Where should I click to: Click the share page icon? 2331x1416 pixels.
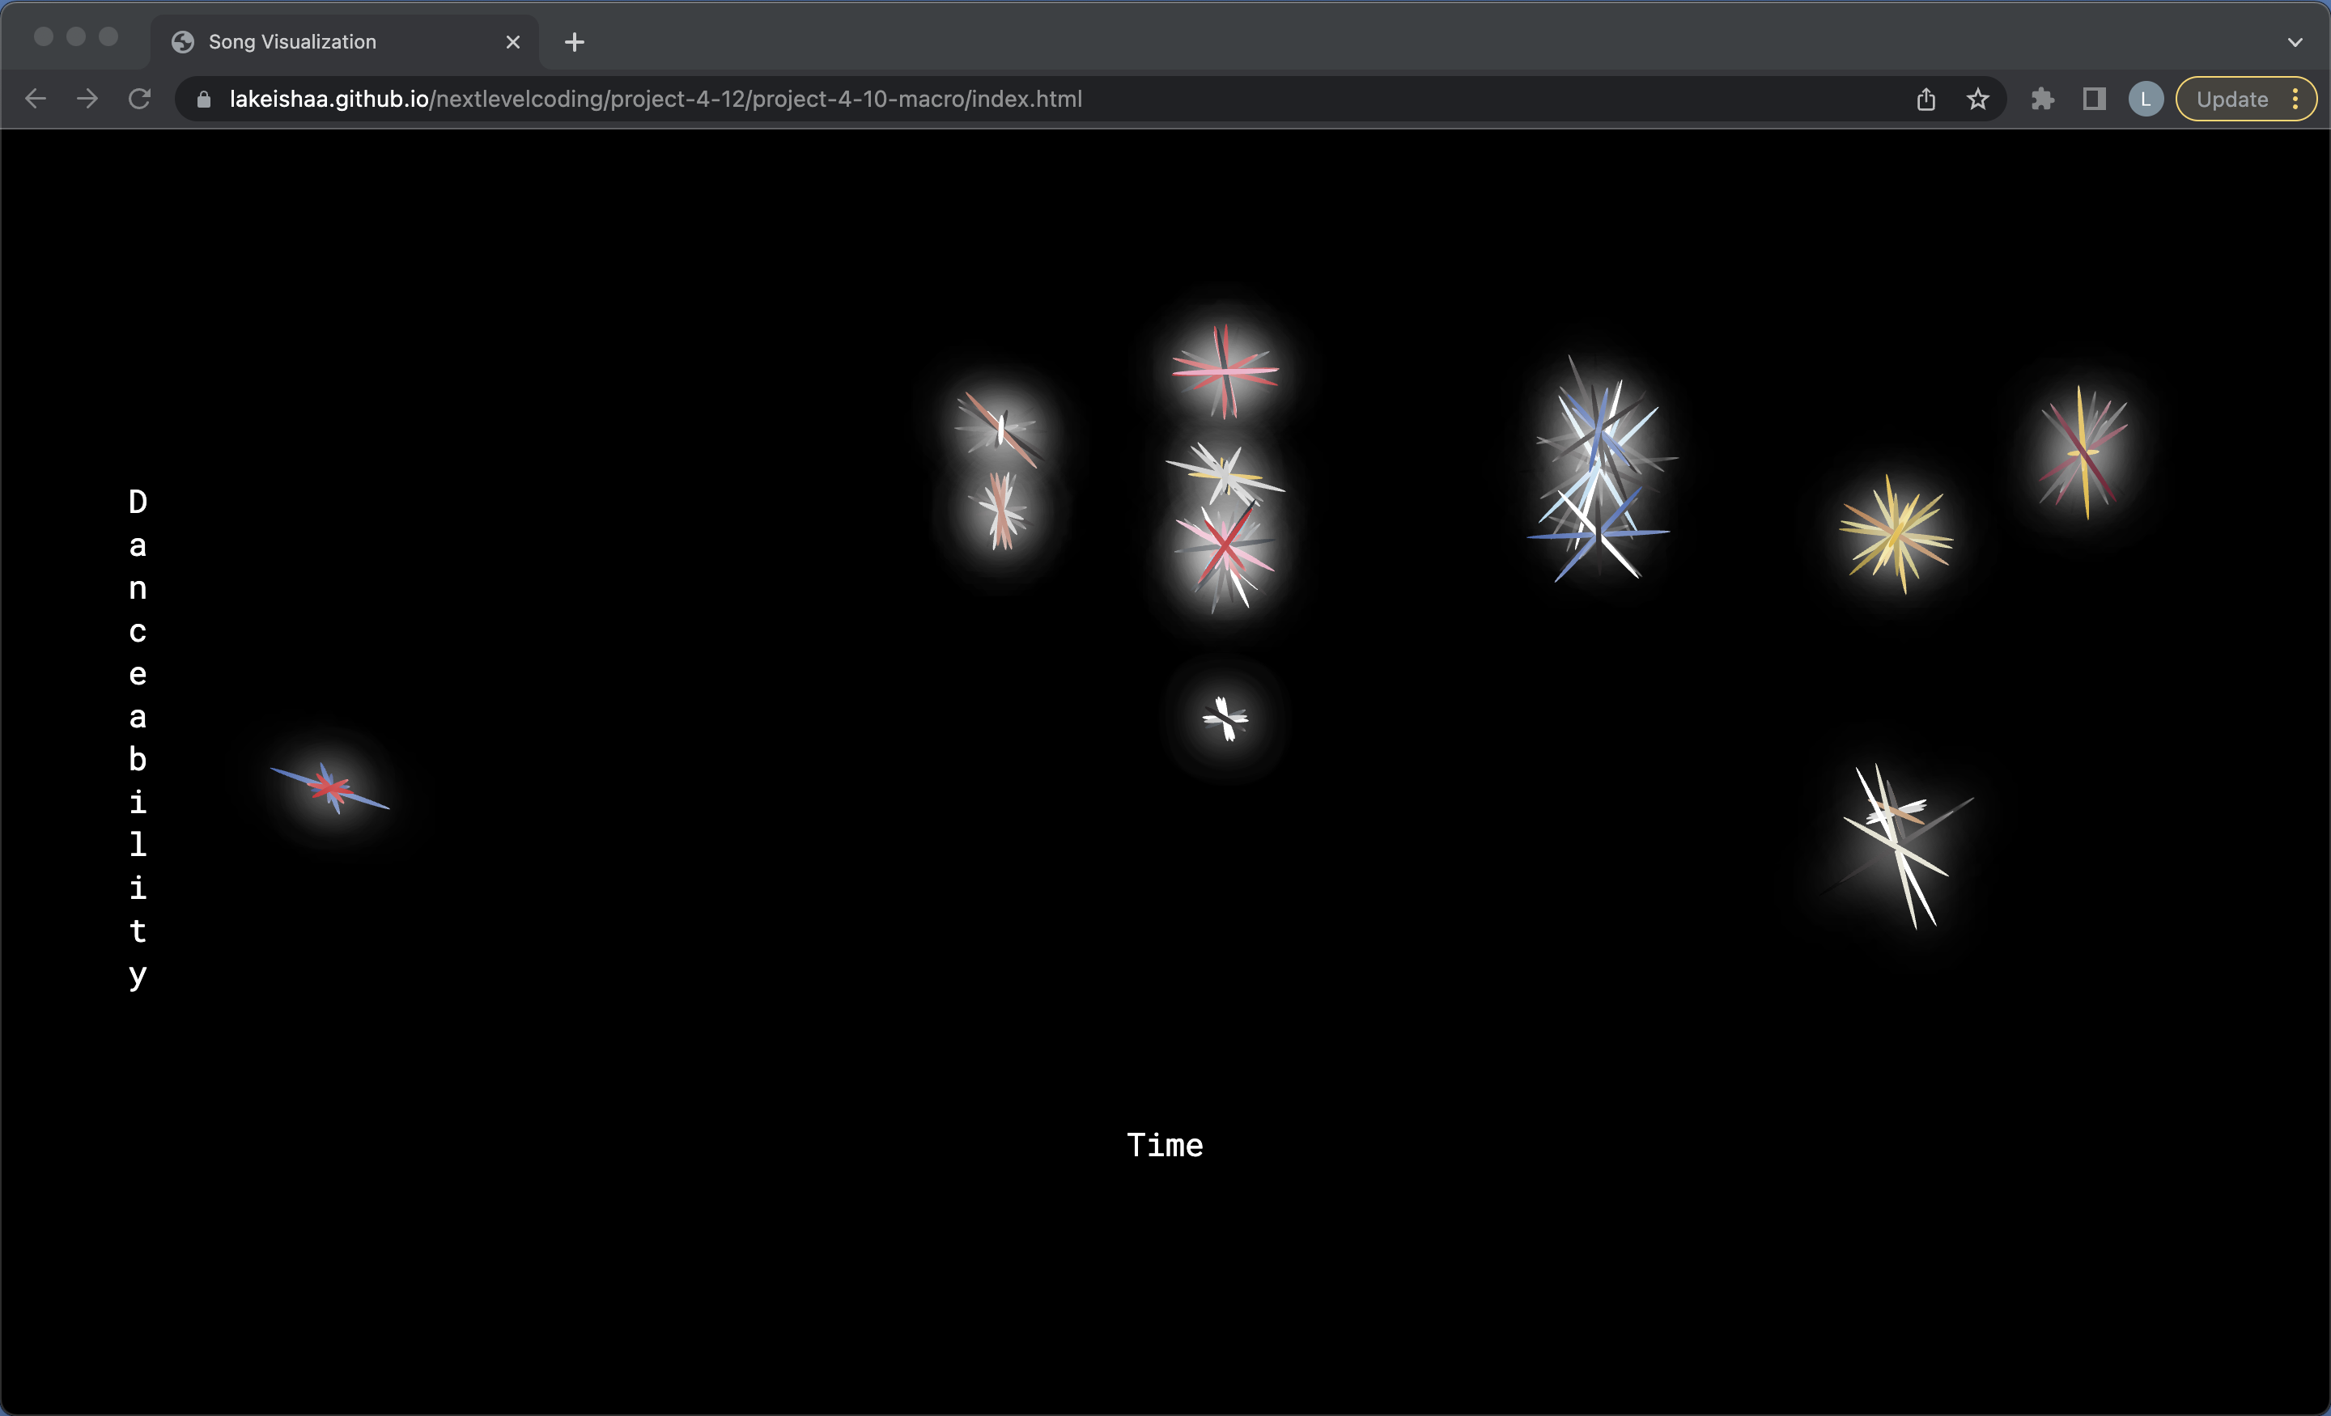point(1926,100)
